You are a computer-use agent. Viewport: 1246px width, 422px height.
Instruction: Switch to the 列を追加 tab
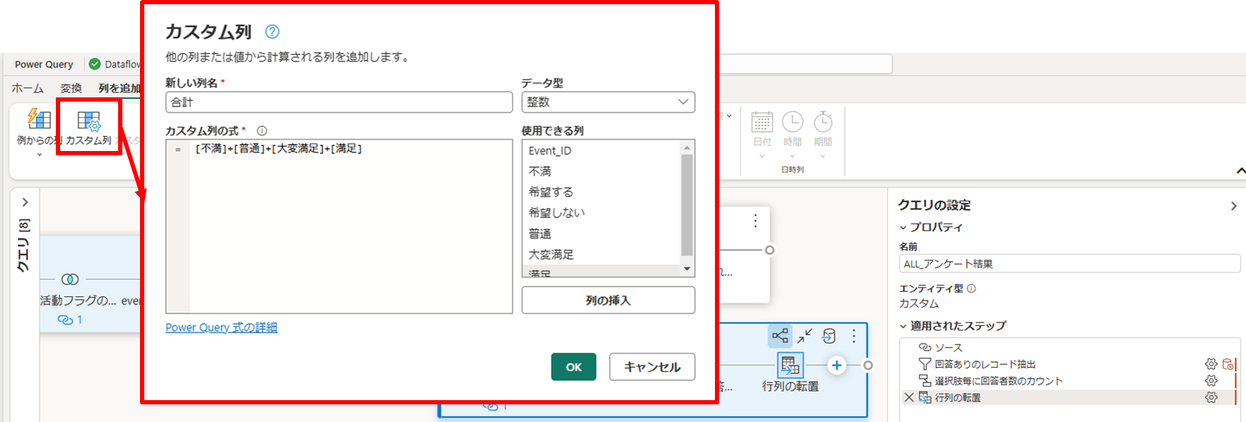tap(119, 88)
